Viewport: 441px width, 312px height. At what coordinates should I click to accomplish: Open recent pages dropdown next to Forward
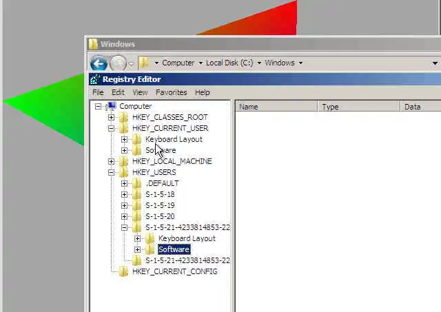(x=132, y=64)
